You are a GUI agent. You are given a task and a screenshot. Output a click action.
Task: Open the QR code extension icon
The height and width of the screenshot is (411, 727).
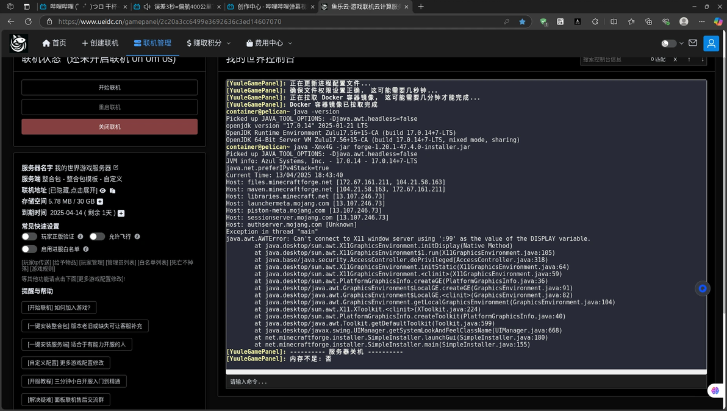pos(560,21)
